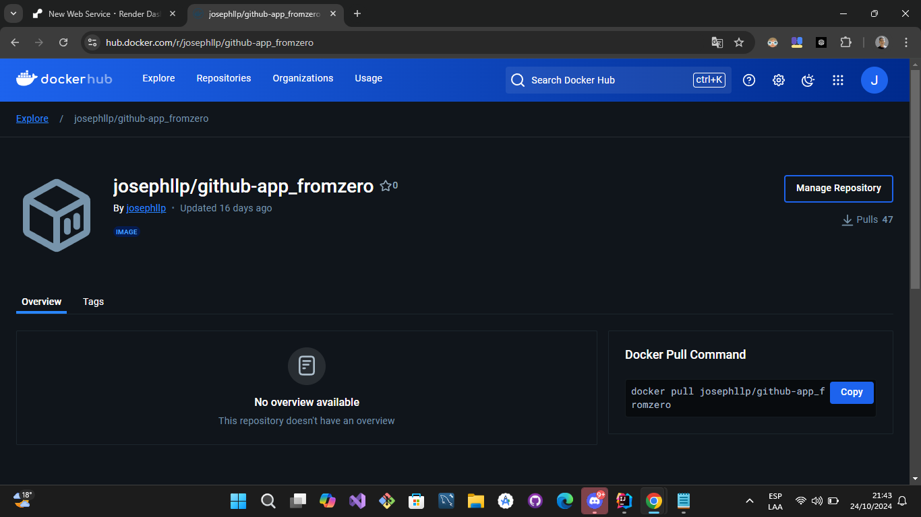Open the Docker Hub help icon
The height and width of the screenshot is (517, 921).
point(749,80)
